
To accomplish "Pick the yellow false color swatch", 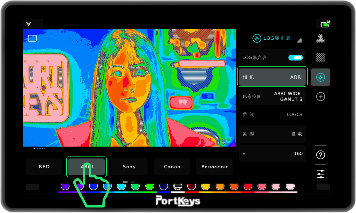I will click(205, 187).
